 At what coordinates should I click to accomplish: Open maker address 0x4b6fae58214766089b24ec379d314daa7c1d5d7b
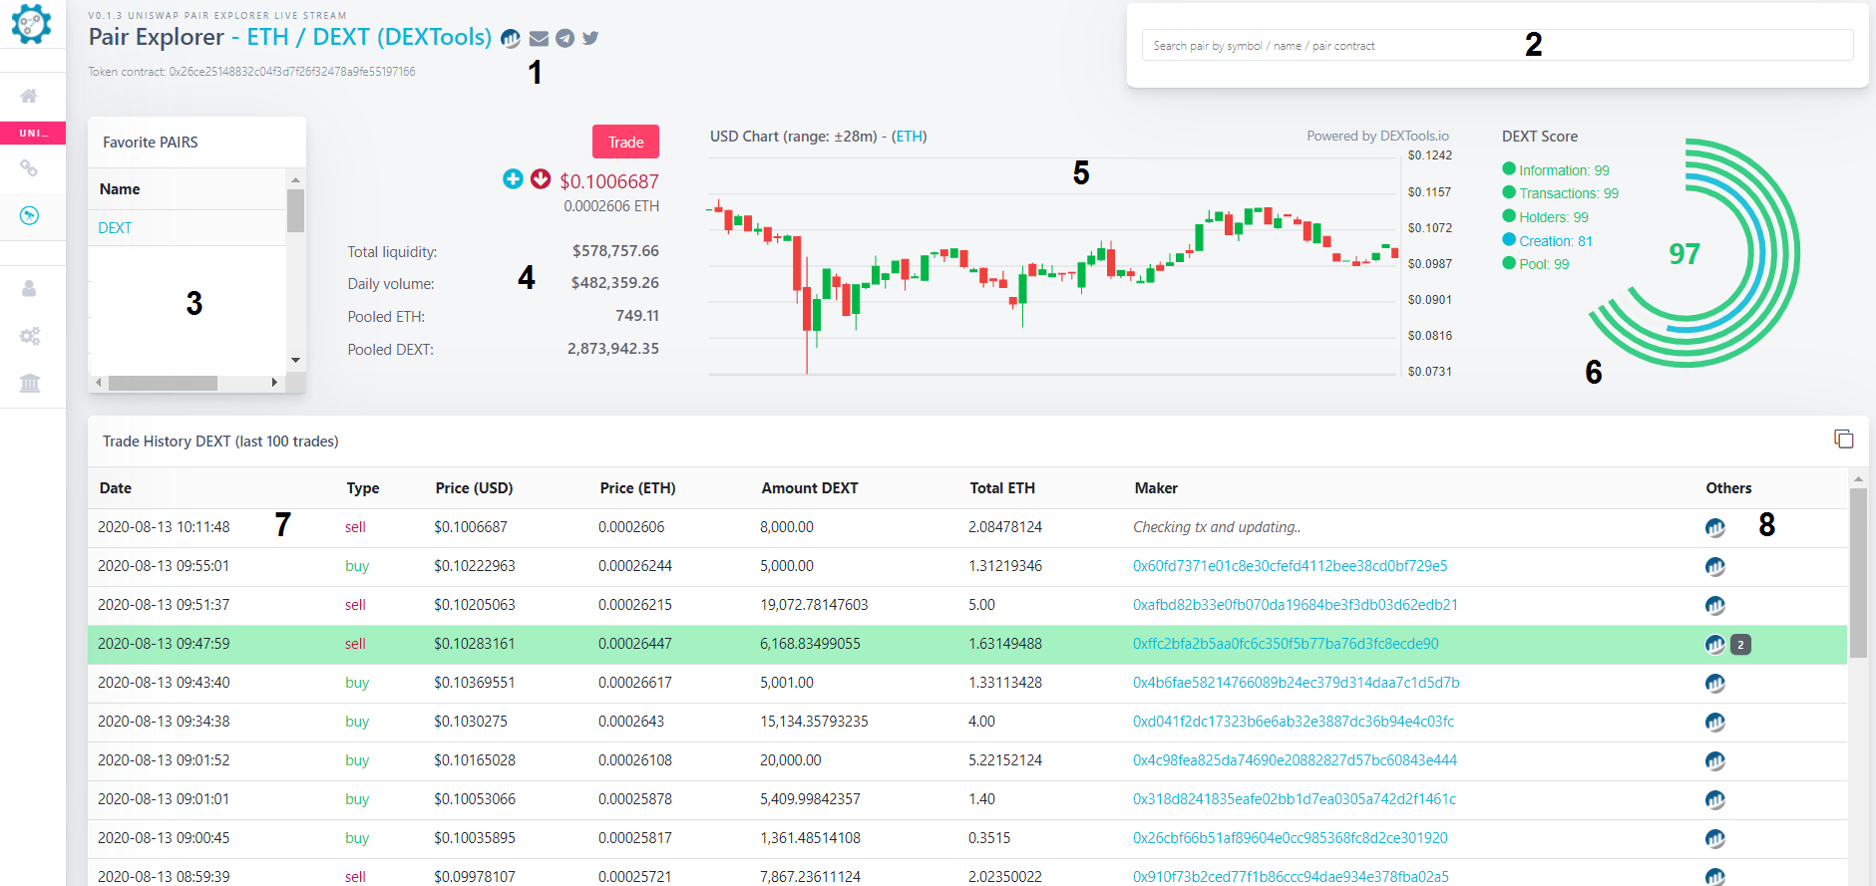pos(1297,683)
